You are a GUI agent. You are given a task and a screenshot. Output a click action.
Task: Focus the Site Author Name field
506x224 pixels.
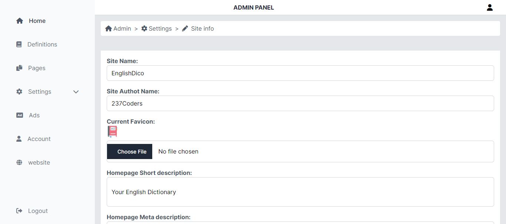[x=300, y=103]
